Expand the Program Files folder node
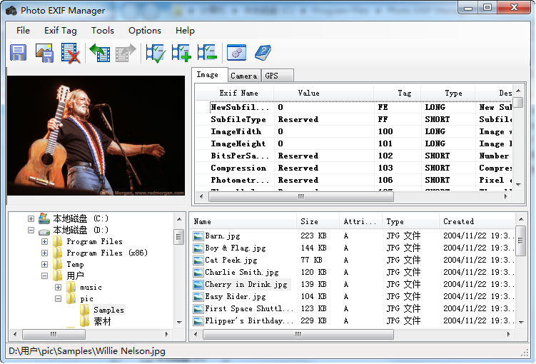Screen dimensions: 536x364 (x=45, y=242)
